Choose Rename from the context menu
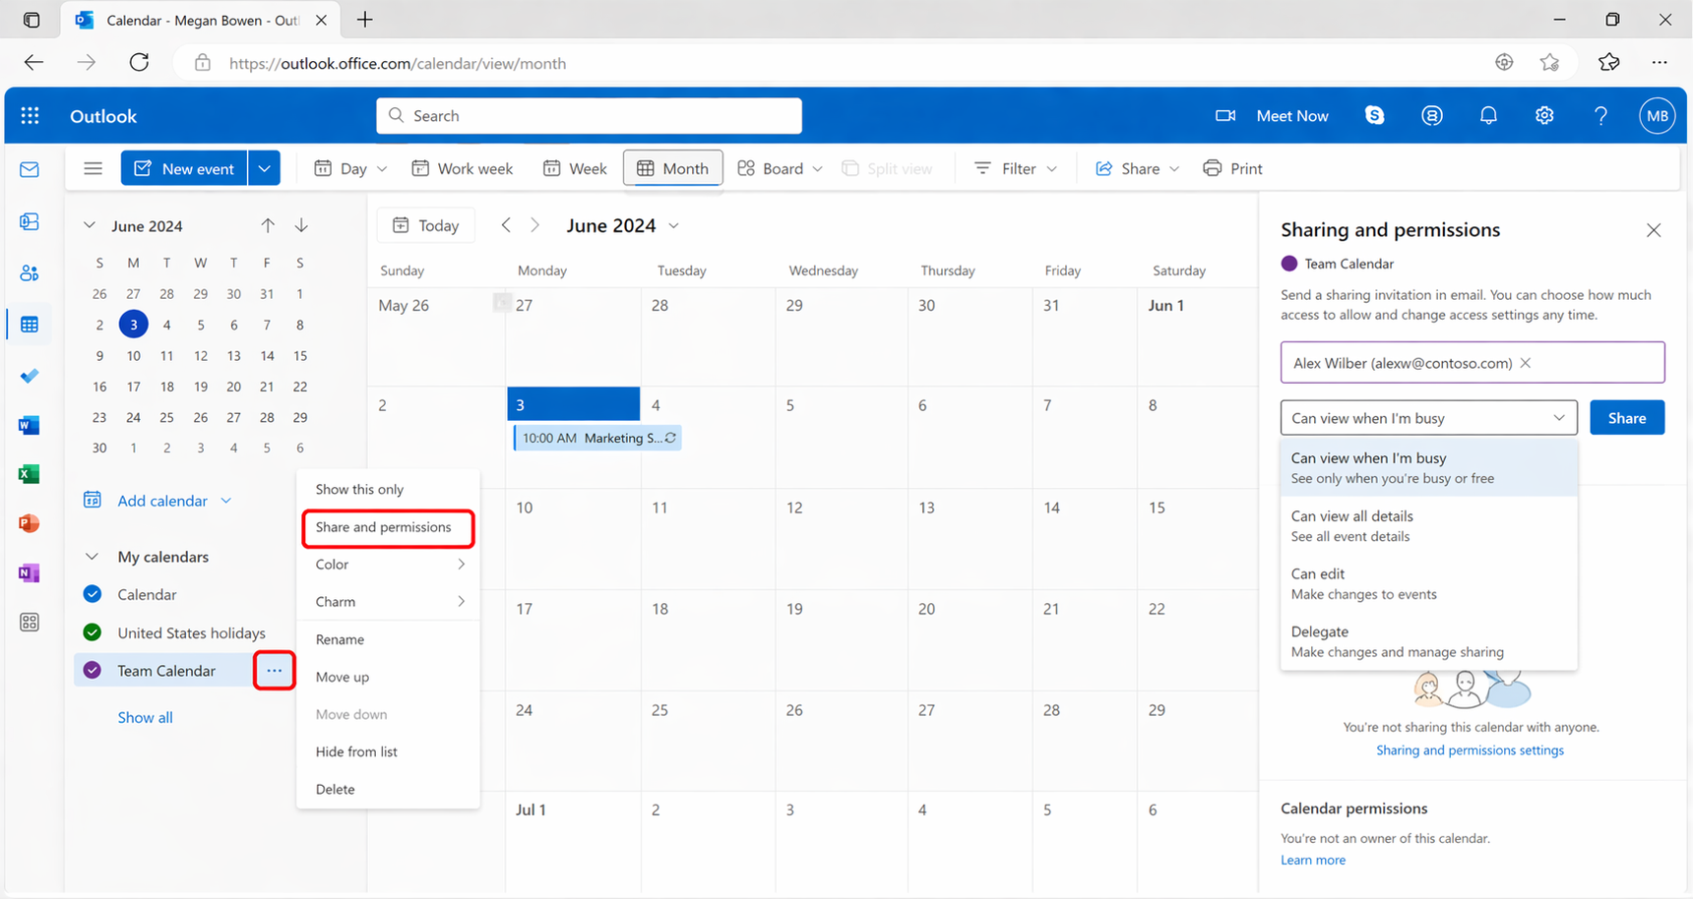The image size is (1693, 899). [x=340, y=639]
